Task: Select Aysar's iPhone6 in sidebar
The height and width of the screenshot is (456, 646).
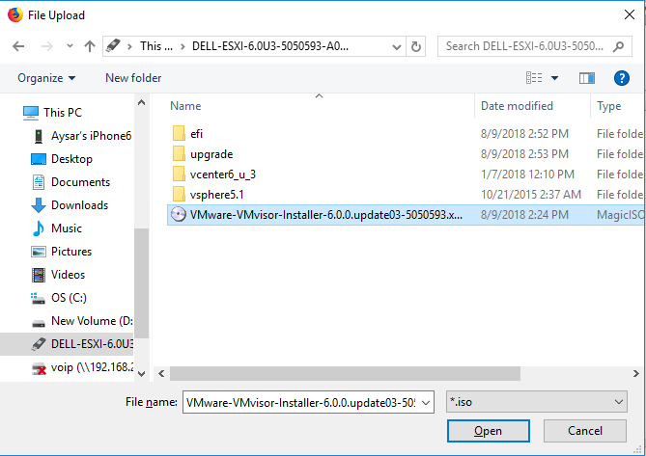Action: [90, 136]
